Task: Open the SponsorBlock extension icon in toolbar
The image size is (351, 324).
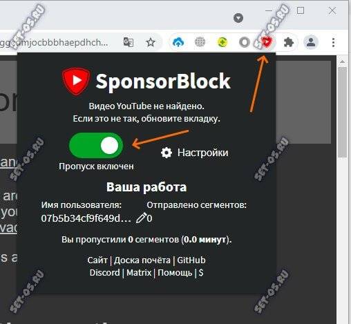Action: tap(267, 42)
